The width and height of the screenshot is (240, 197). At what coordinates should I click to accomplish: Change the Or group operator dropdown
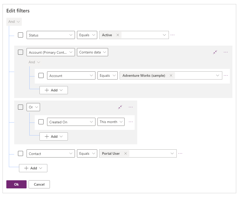(33, 107)
